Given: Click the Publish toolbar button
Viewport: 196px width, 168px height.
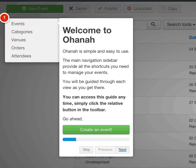Looking at the screenshot, I should (108, 9).
